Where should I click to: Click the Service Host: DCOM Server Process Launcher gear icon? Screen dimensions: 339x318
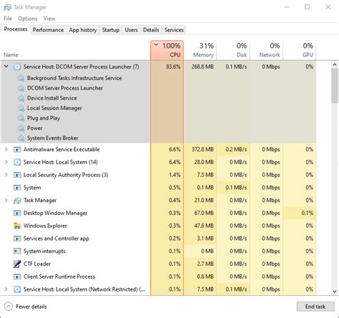click(17, 67)
